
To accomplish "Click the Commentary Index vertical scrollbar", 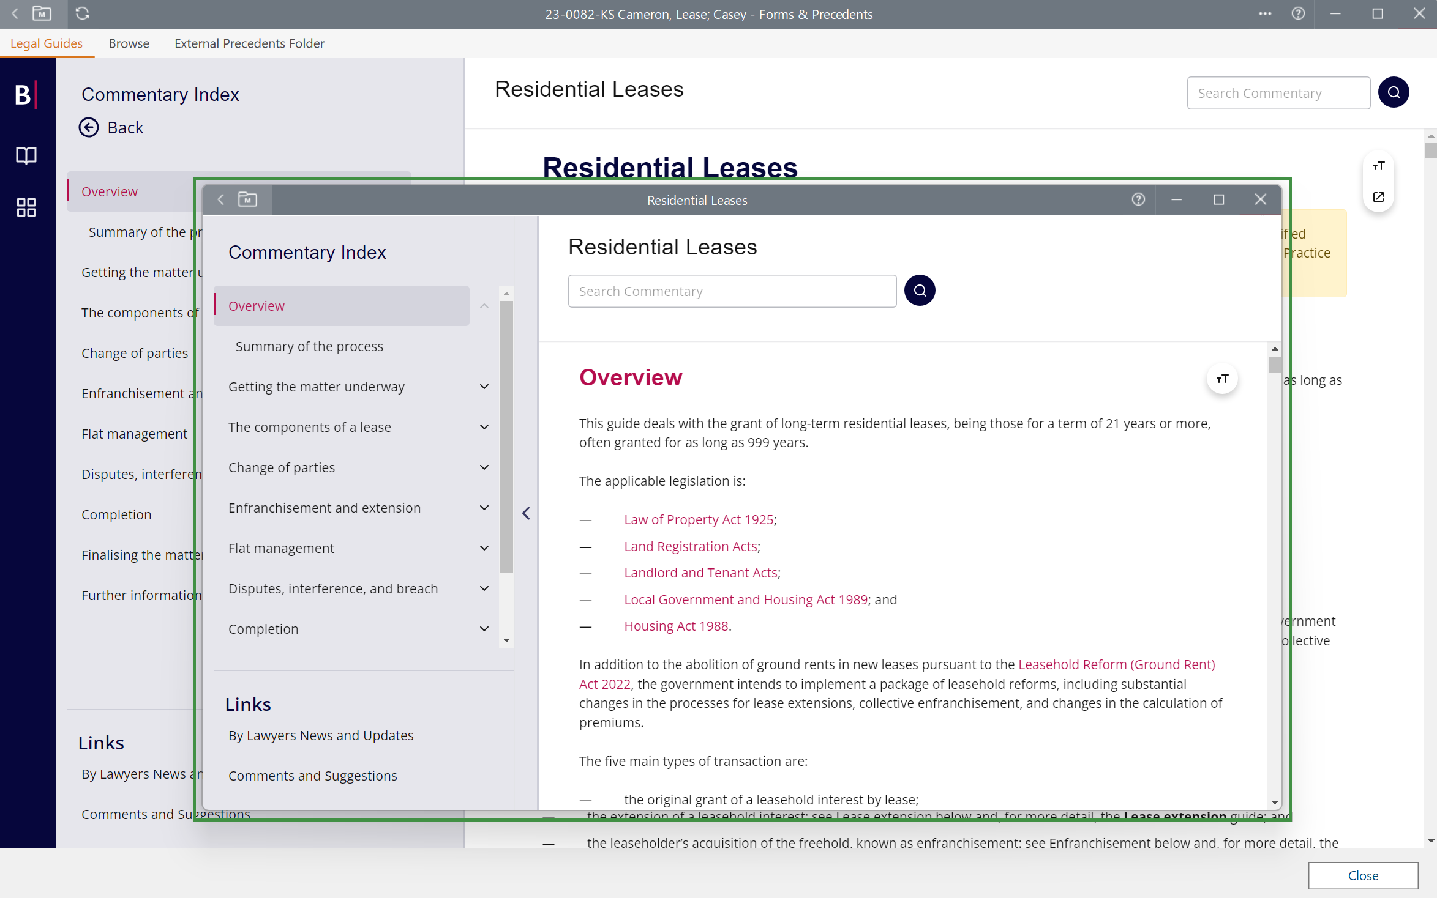I will [x=506, y=436].
